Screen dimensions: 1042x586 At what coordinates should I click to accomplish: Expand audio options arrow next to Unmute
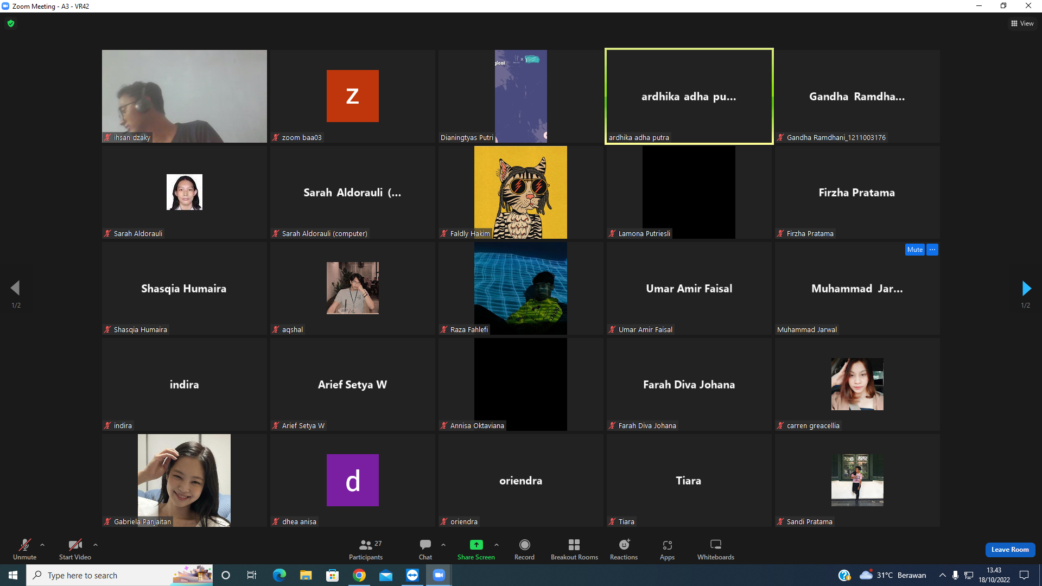[x=42, y=545]
